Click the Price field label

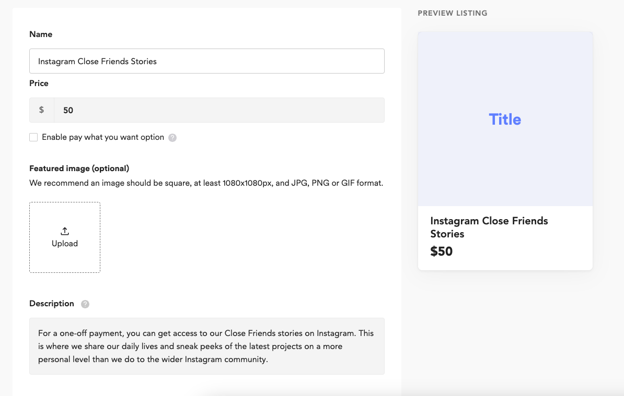point(39,83)
